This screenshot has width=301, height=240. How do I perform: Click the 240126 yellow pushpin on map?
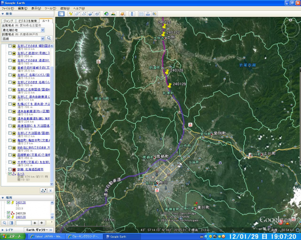(x=164, y=27)
